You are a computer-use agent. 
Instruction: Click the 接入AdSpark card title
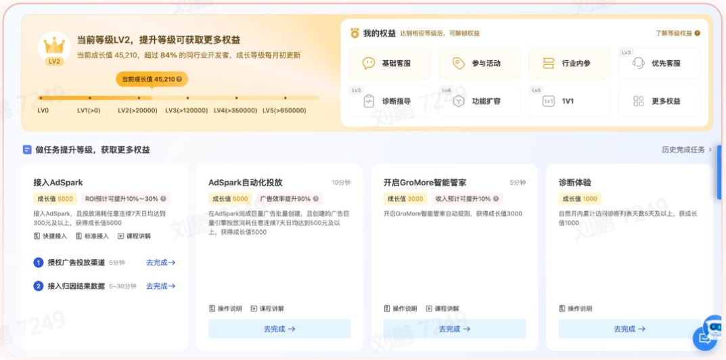point(58,183)
